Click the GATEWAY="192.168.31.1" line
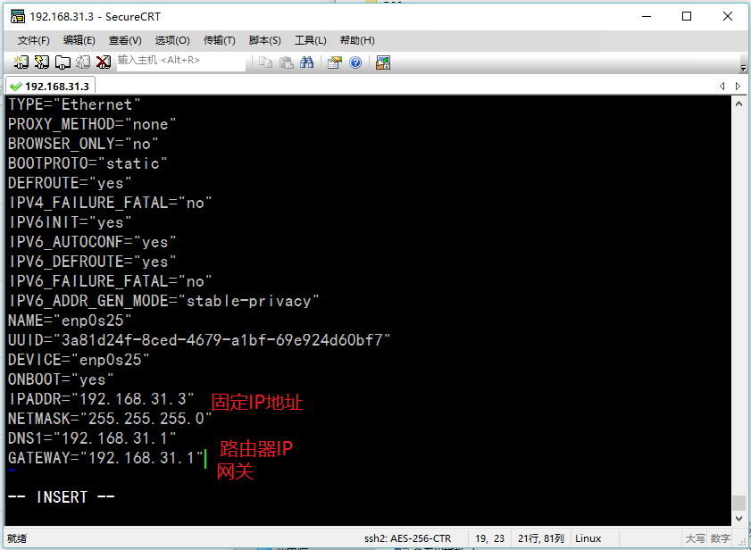Viewport: 751px width, 550px height. (105, 458)
